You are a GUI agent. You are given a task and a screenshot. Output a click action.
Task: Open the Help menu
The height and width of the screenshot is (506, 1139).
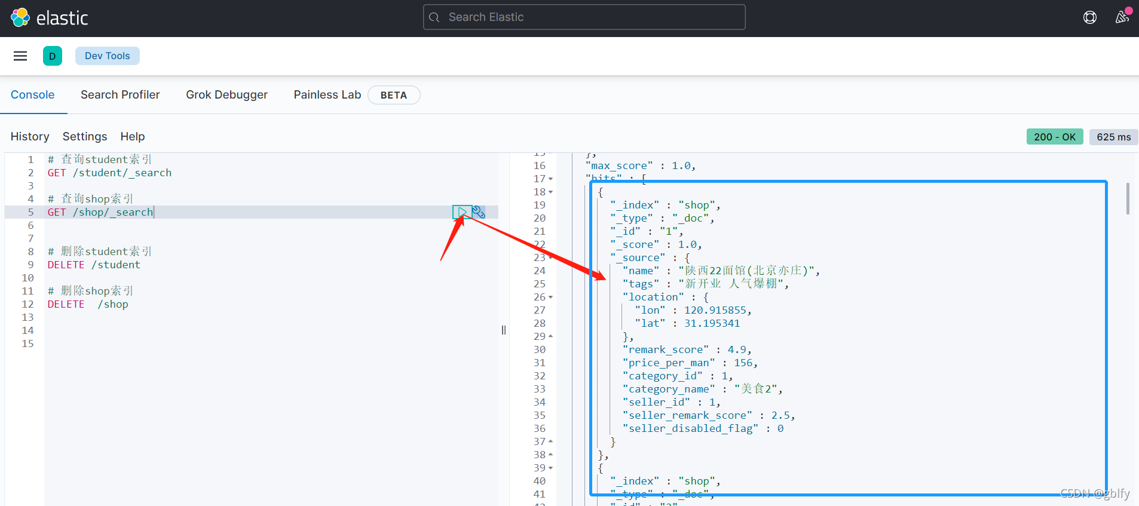pyautogui.click(x=133, y=137)
